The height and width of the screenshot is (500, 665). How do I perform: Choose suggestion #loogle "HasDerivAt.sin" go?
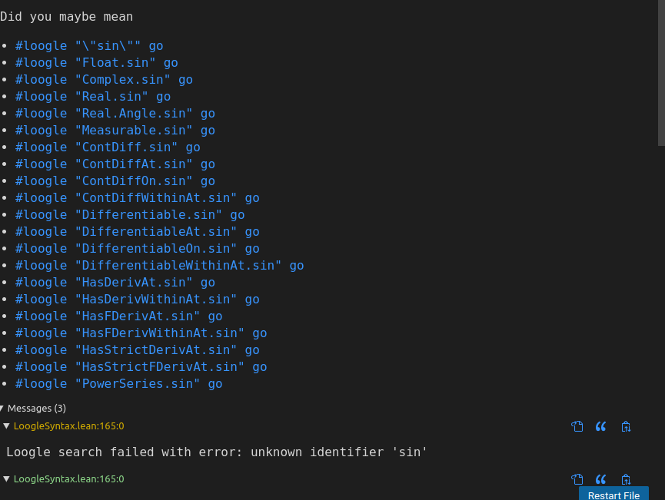click(115, 283)
